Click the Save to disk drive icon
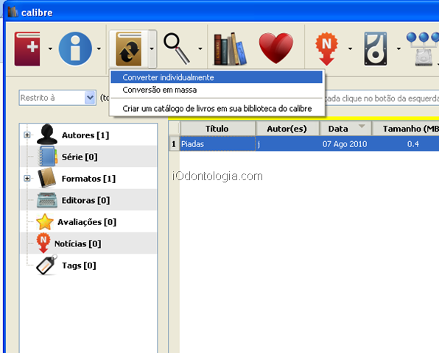Screen dimensions: 439x353 point(376,49)
